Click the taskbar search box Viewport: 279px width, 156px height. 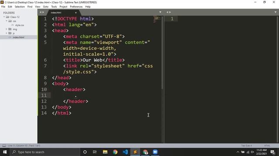pyautogui.click(x=45, y=152)
